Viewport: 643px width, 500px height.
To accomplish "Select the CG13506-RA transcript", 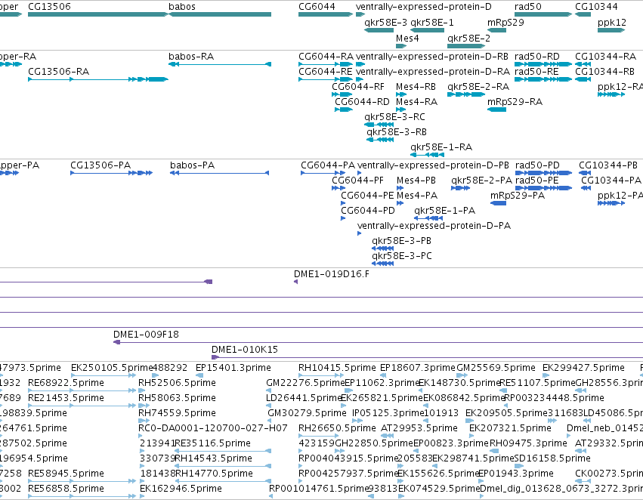I will pyautogui.click(x=98, y=79).
